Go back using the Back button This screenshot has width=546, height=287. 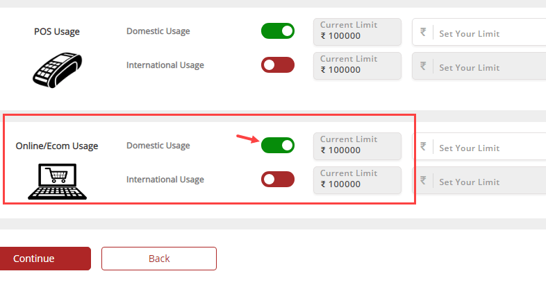click(x=159, y=259)
